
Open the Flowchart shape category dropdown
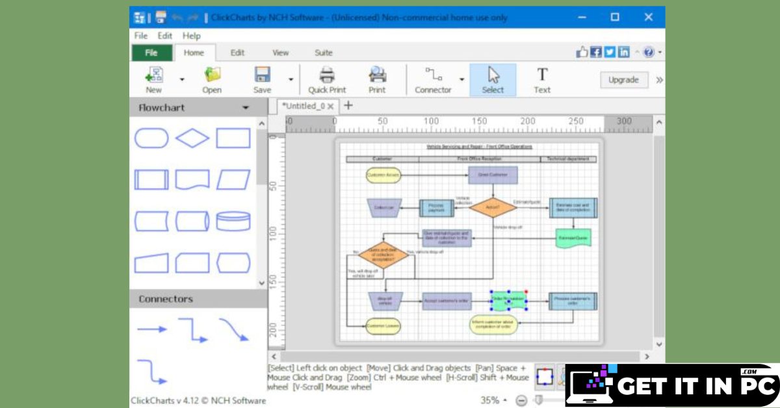coord(246,108)
